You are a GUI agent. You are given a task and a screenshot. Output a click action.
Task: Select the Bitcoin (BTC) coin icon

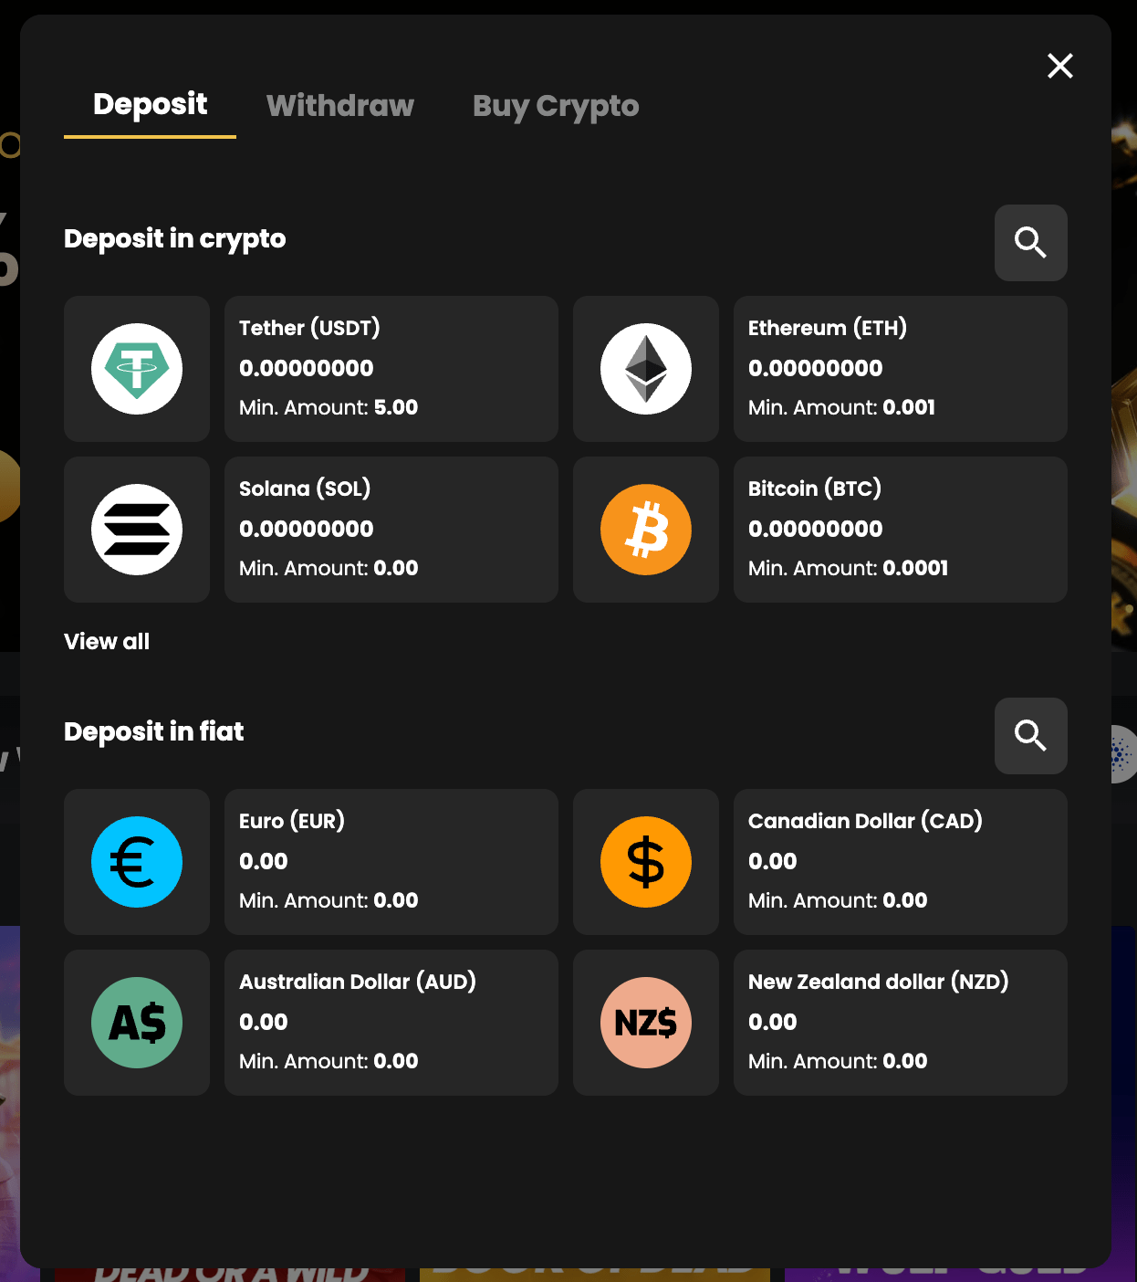tap(645, 530)
